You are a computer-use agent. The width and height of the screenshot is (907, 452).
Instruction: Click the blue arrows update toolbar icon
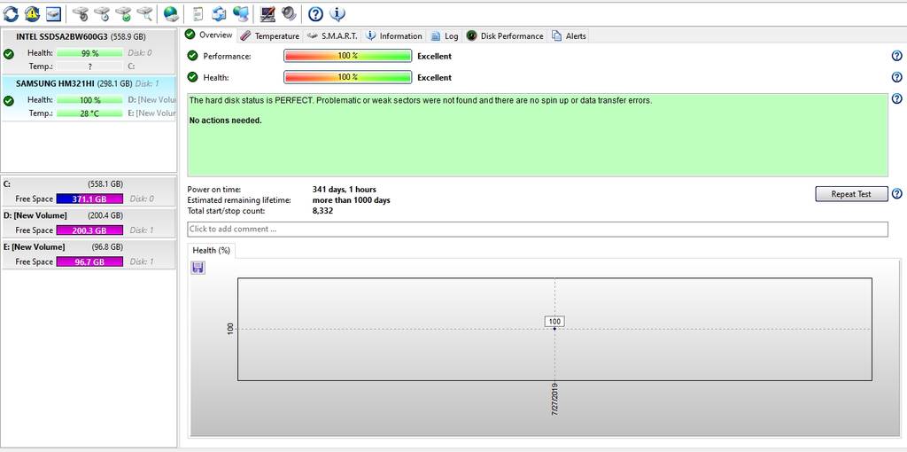coord(219,12)
